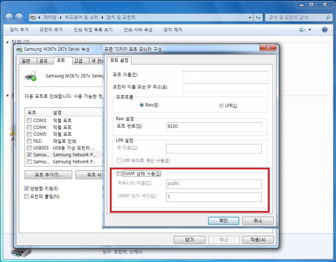This screenshot has width=336, height=262.
Task: Check the COM5 port checkbox
Action: coord(29,134)
